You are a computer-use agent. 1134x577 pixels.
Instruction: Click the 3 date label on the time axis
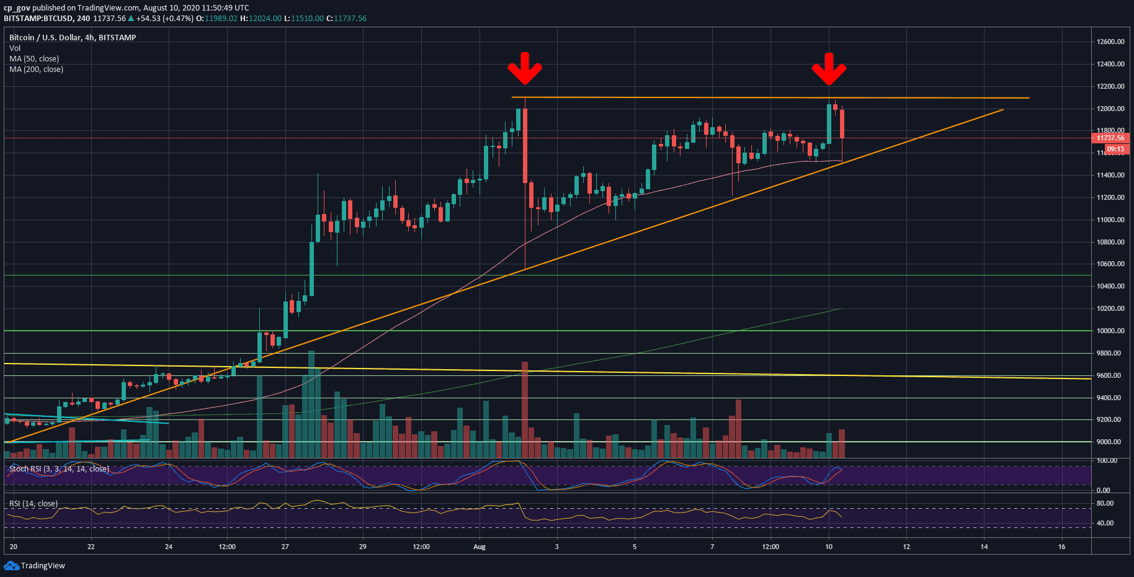(x=557, y=547)
